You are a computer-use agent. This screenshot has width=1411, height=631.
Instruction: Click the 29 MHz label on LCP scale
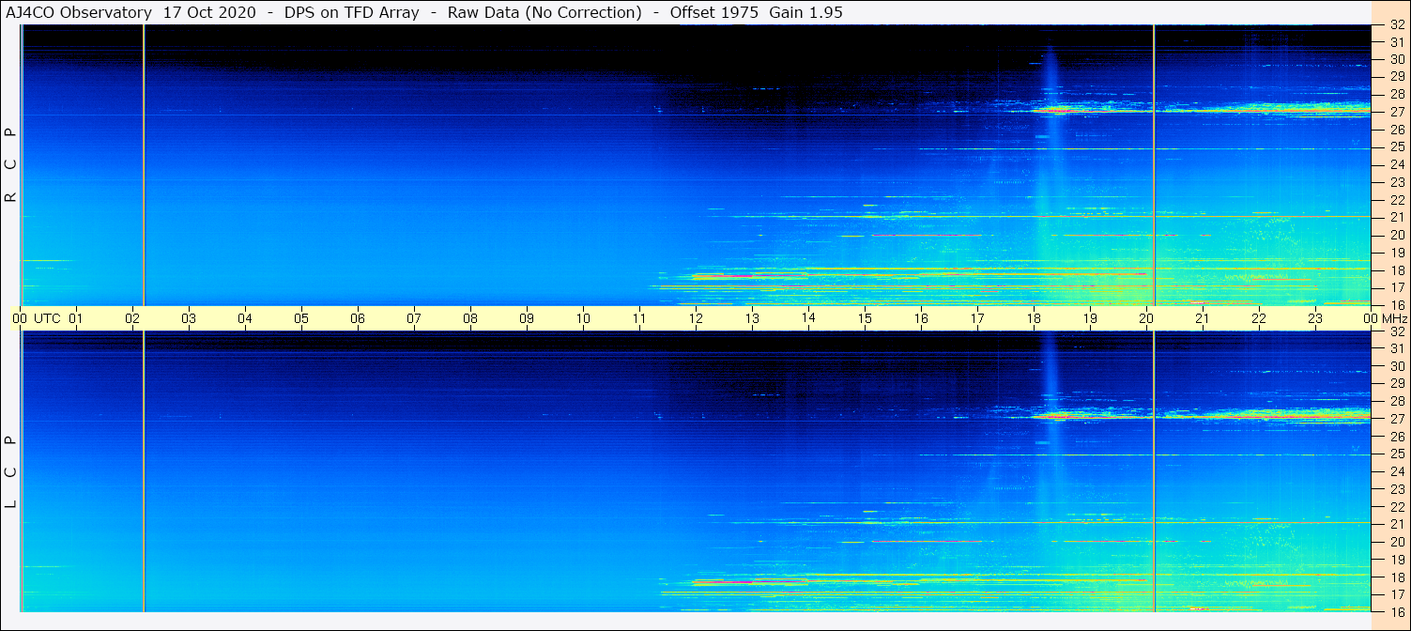click(1396, 383)
